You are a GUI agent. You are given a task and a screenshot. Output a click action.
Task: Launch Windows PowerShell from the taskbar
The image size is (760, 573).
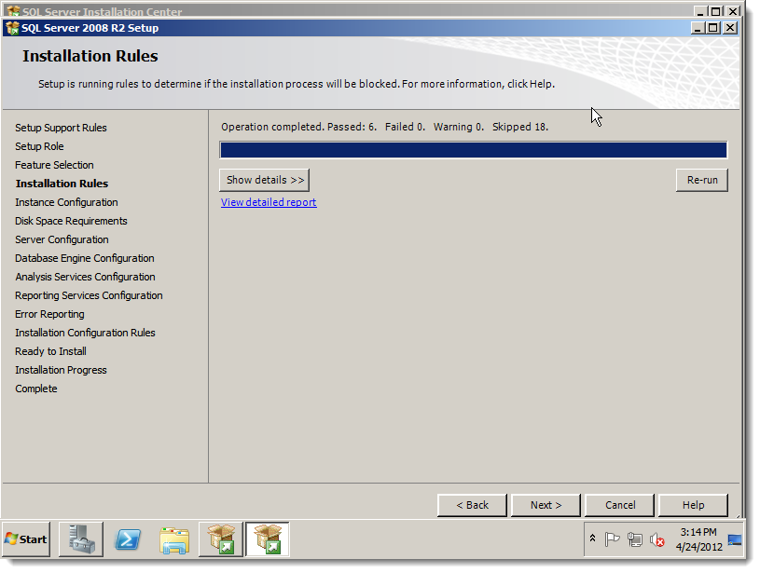(128, 539)
